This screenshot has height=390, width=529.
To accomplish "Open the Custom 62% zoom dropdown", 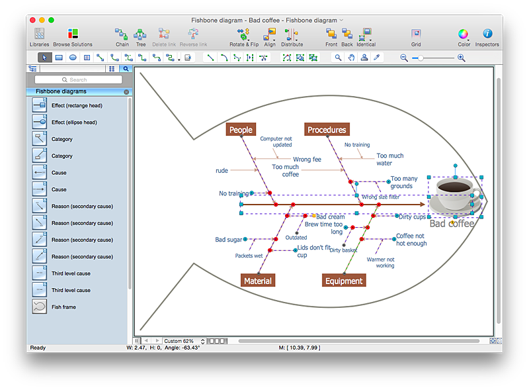I will pos(203,341).
